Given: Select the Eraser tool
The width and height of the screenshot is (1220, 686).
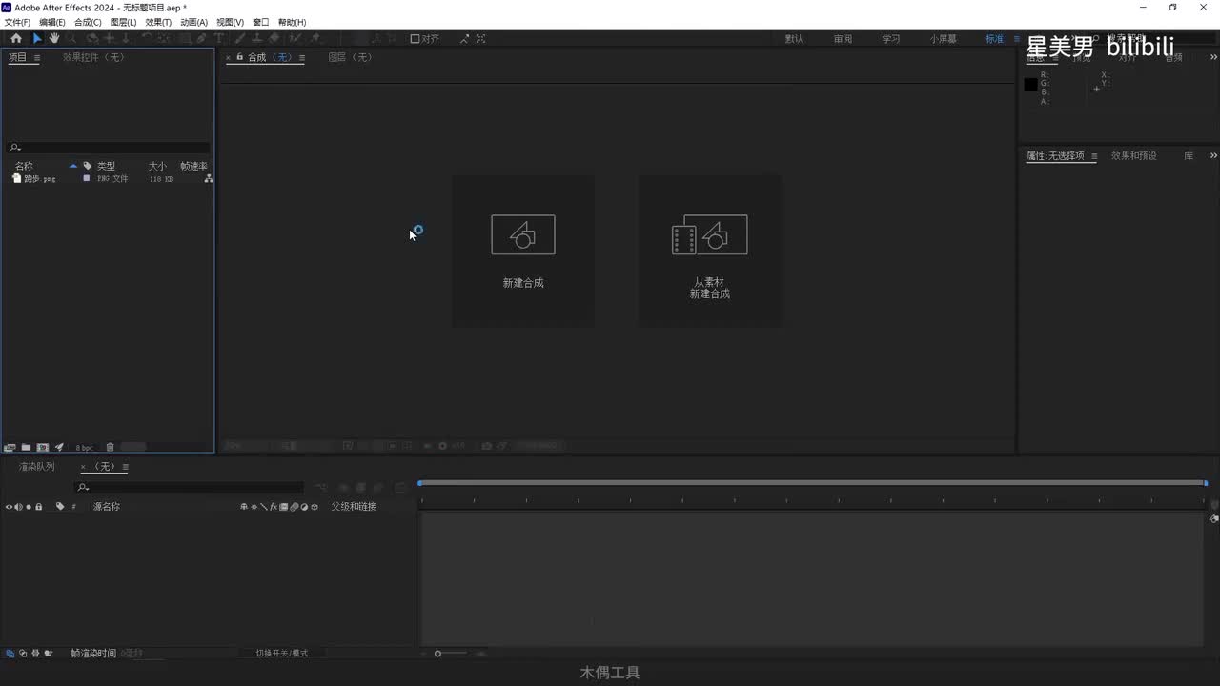Looking at the screenshot, I should tap(274, 39).
